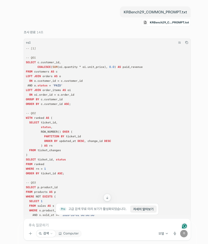Click the '-- Q01' comment line
This screenshot has height=244, width=208.
coord(31,58)
